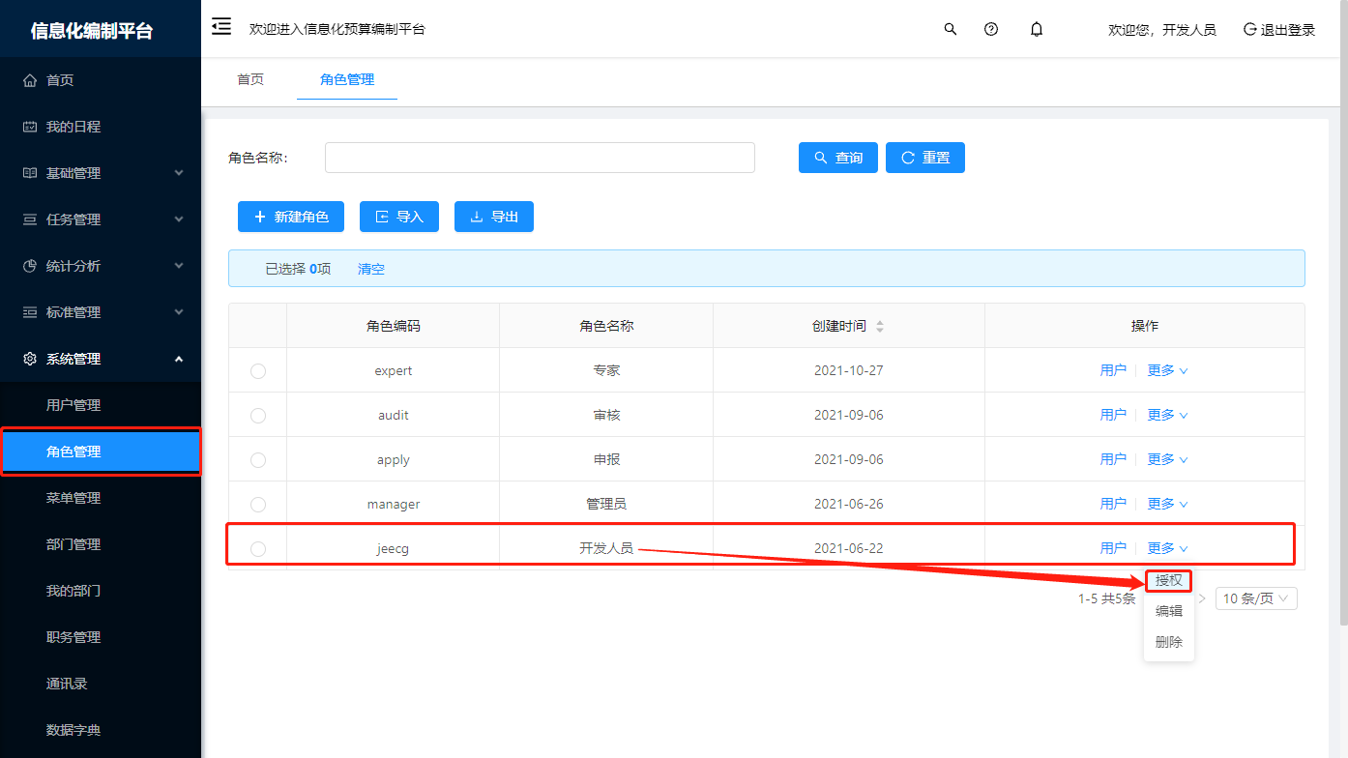Screen dimensions: 1348x758
Task: Choose 授权 from the context menu
Action: (1168, 580)
